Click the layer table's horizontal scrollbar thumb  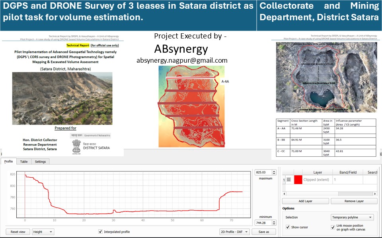312,194
